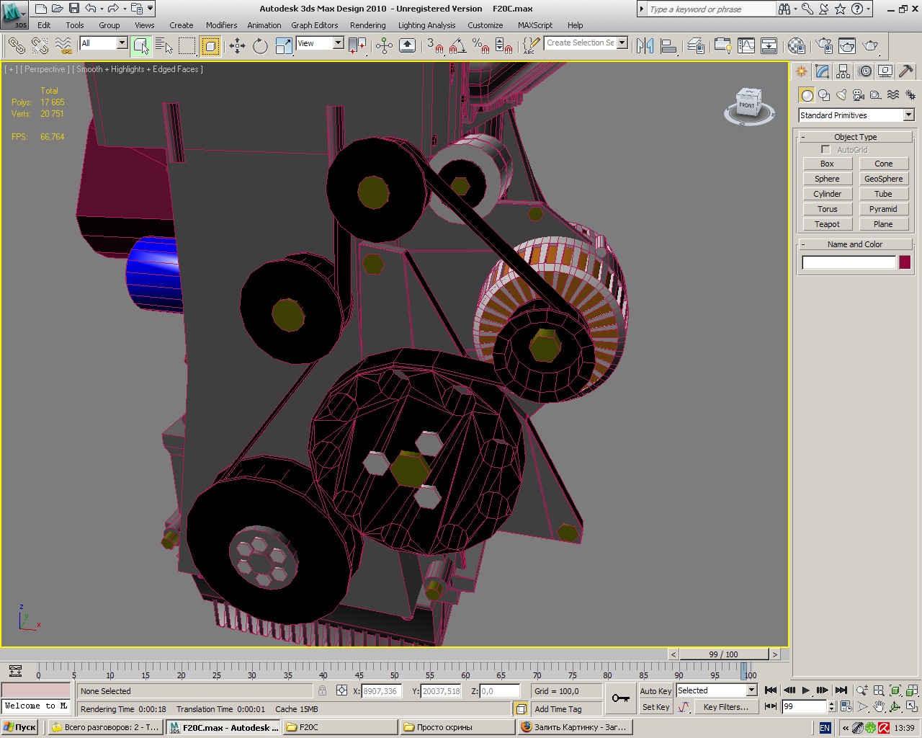Click the object color swatch

[x=905, y=262]
